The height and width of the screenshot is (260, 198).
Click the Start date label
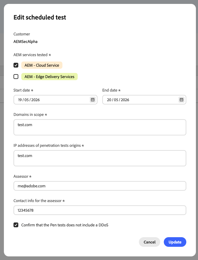click(23, 90)
